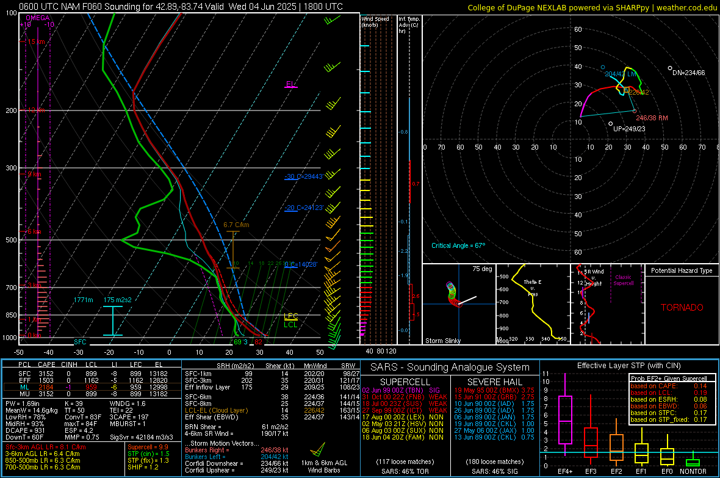Image resolution: width=720 pixels, height=478 pixels.
Task: Click the green NONTOR box plot
Action: 693,460
